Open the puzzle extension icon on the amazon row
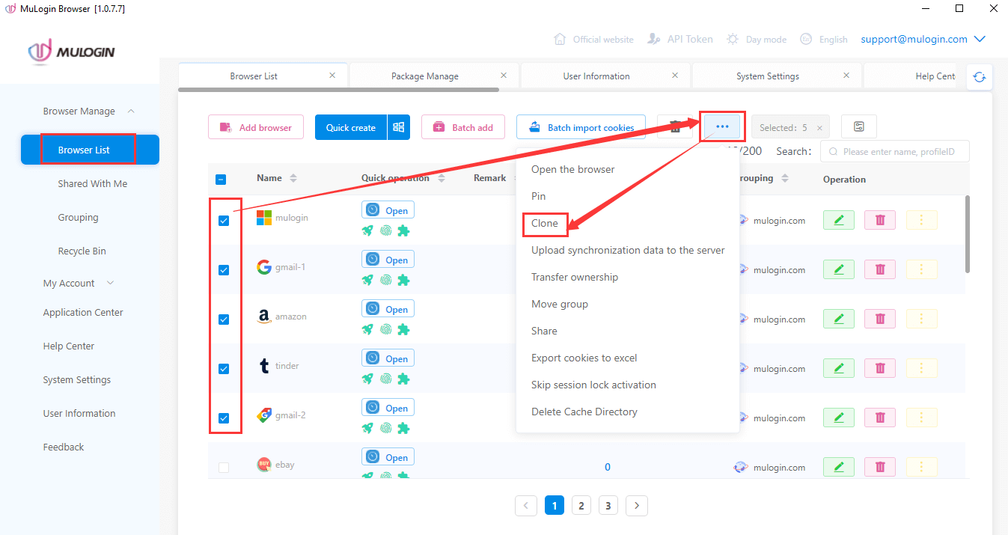The width and height of the screenshot is (1008, 535). click(x=404, y=329)
